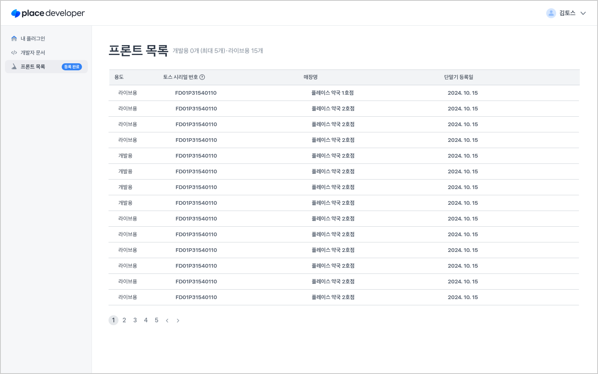Open the 개발자 문서 sidebar menu item

point(32,52)
